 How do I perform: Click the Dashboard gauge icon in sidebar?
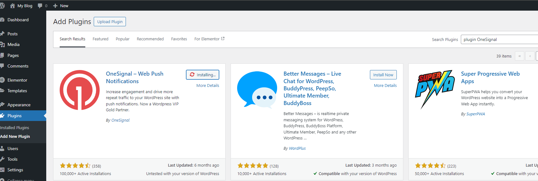[x=2, y=20]
